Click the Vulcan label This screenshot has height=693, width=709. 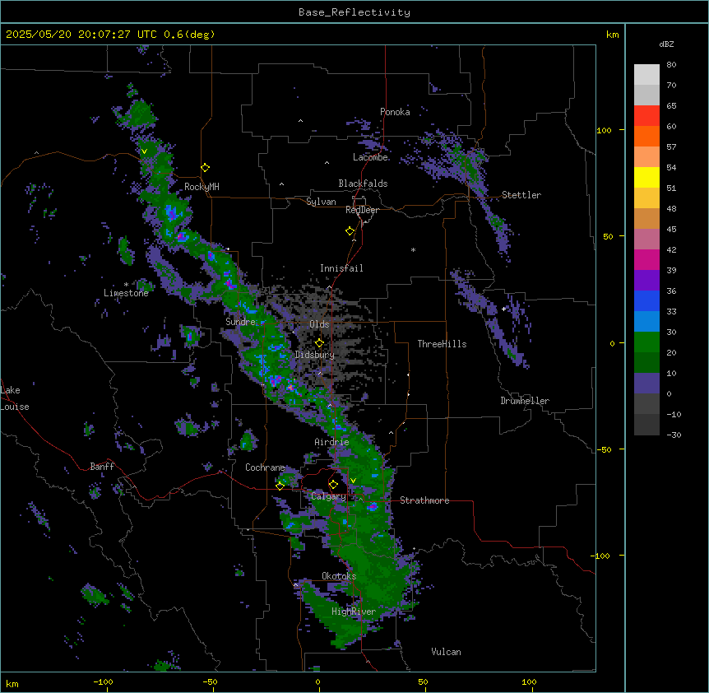tap(446, 652)
